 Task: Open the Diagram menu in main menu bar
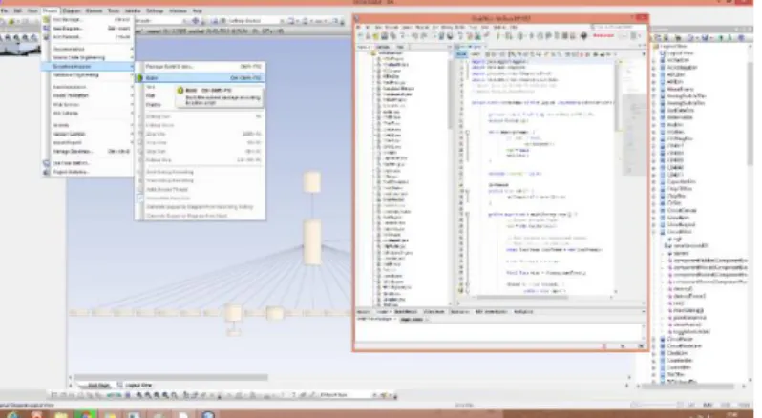click(72, 10)
